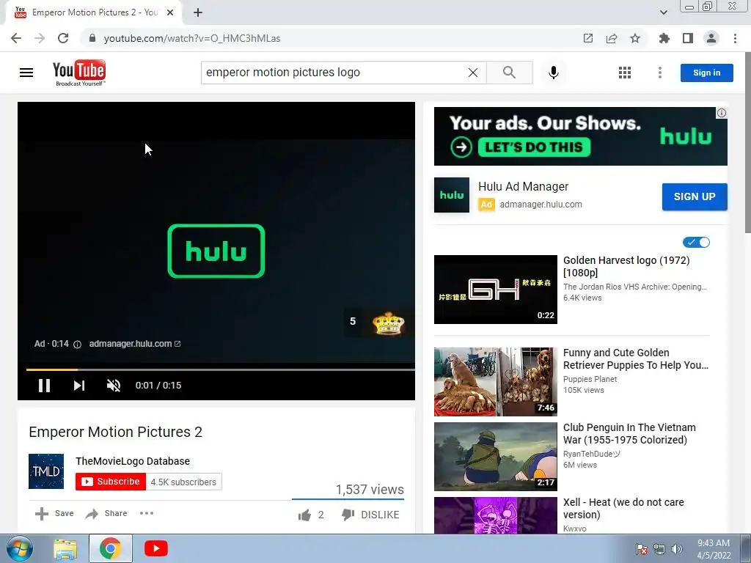The height and width of the screenshot is (563, 751).
Task: Open Chrome extensions puzzle menu
Action: point(664,38)
